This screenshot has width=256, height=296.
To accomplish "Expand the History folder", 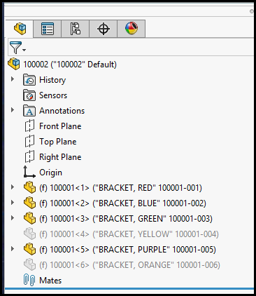I will 13,79.
